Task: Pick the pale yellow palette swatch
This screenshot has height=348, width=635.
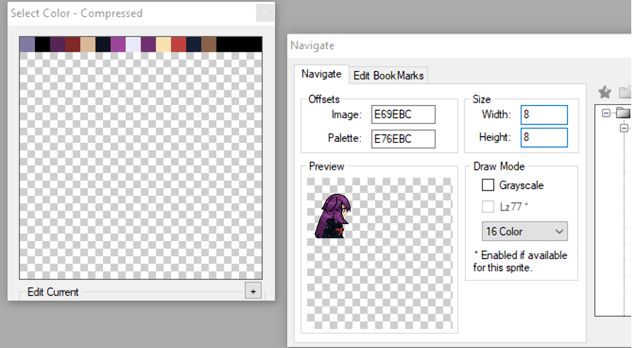Action: [163, 44]
